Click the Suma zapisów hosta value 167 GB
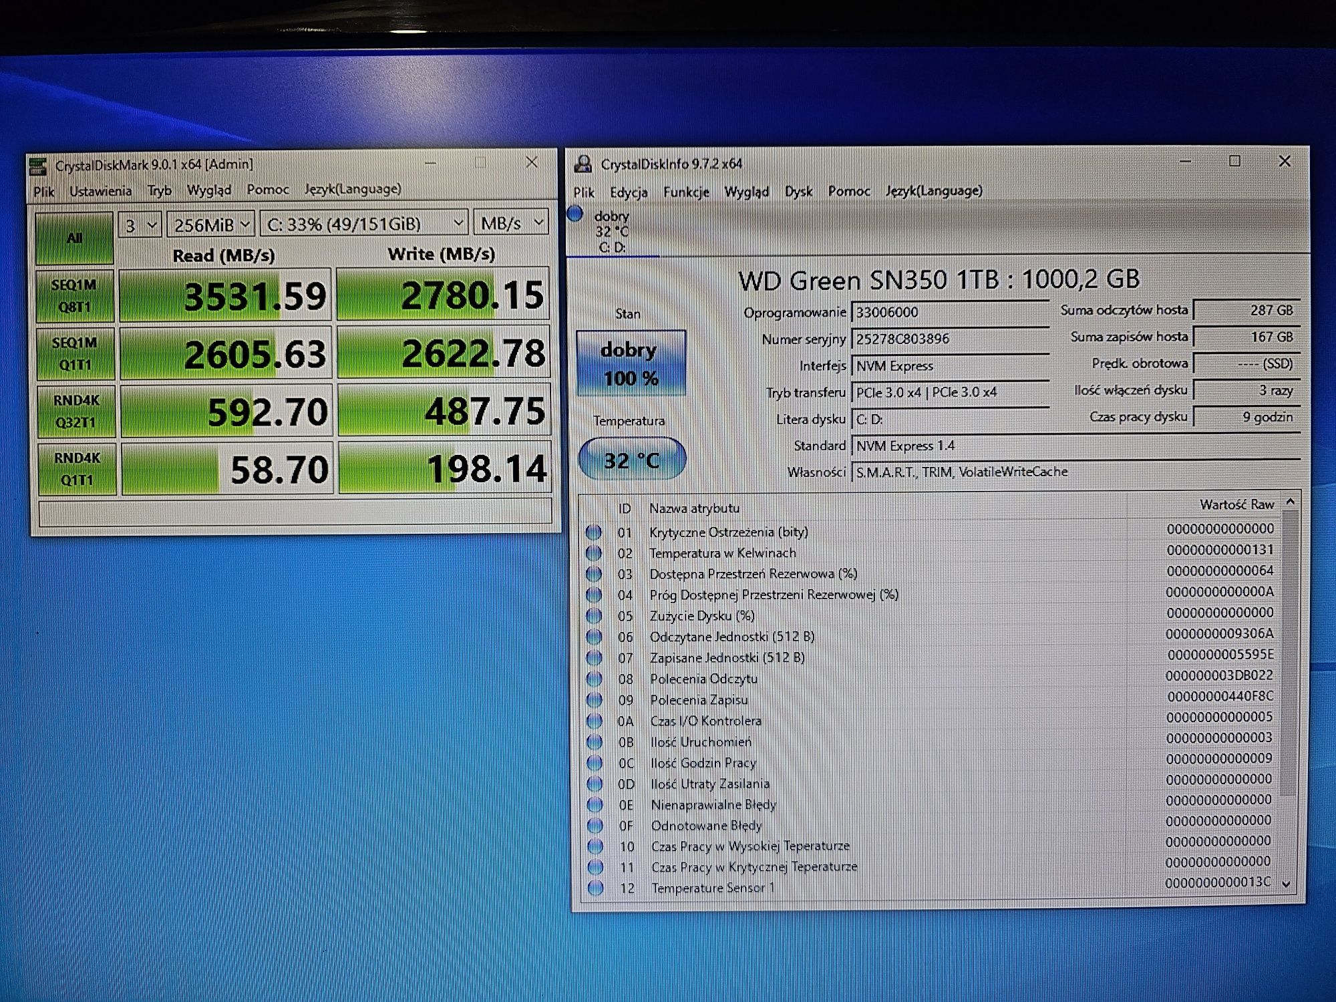 tap(1246, 337)
